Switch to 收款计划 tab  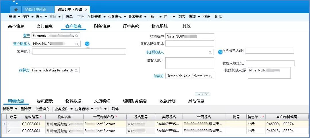coord(168,101)
